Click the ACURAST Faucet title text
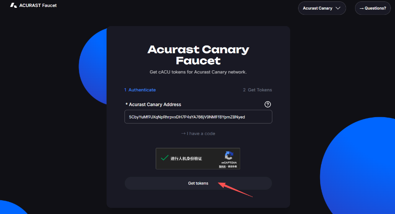The height and width of the screenshot is (214, 395). 38,6
